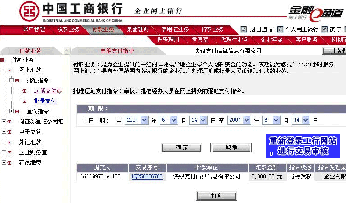The height and width of the screenshot is (203, 346).
Task: Click the 退出登录 text link
Action: point(262,29)
